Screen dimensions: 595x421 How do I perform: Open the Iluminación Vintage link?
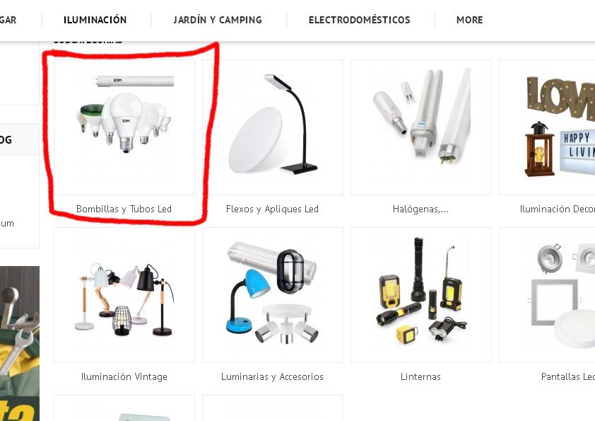(x=124, y=376)
